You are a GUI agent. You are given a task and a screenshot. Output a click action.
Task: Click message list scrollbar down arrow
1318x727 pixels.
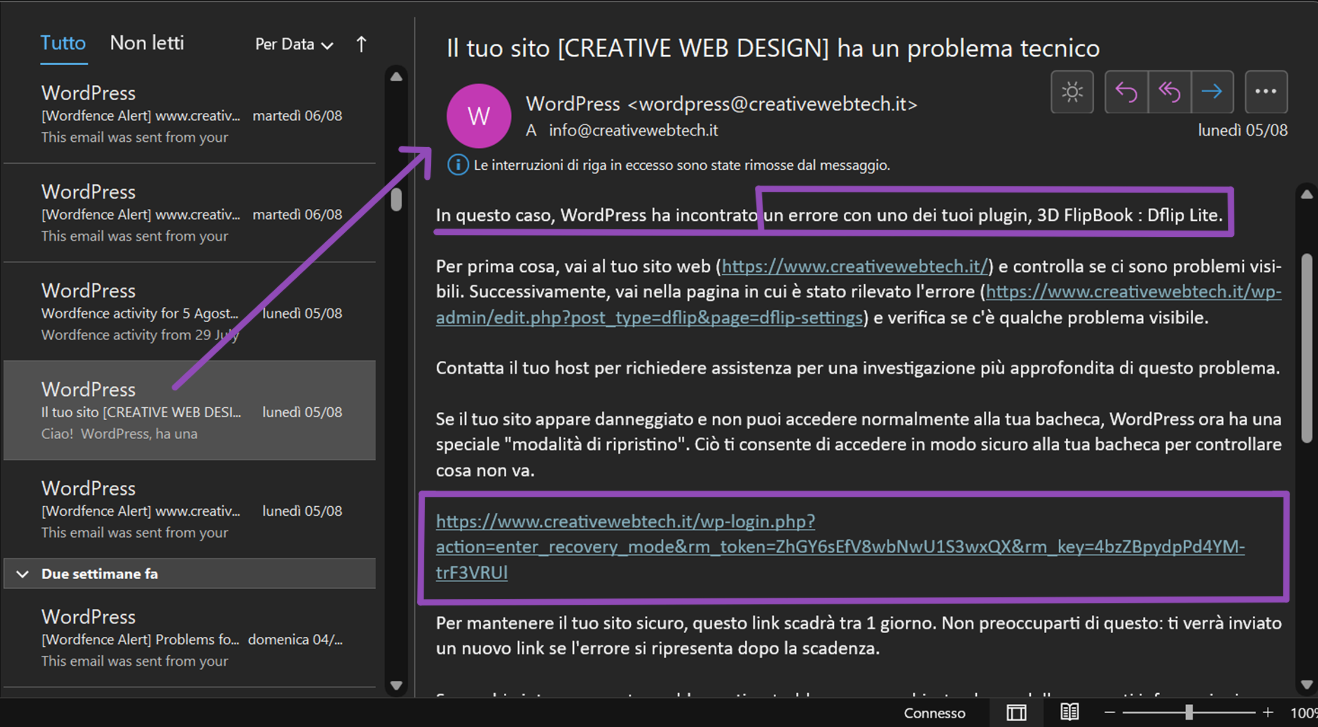[396, 685]
